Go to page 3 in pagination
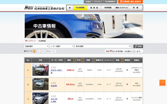The height and width of the screenshot is (104, 167). coord(43,51)
